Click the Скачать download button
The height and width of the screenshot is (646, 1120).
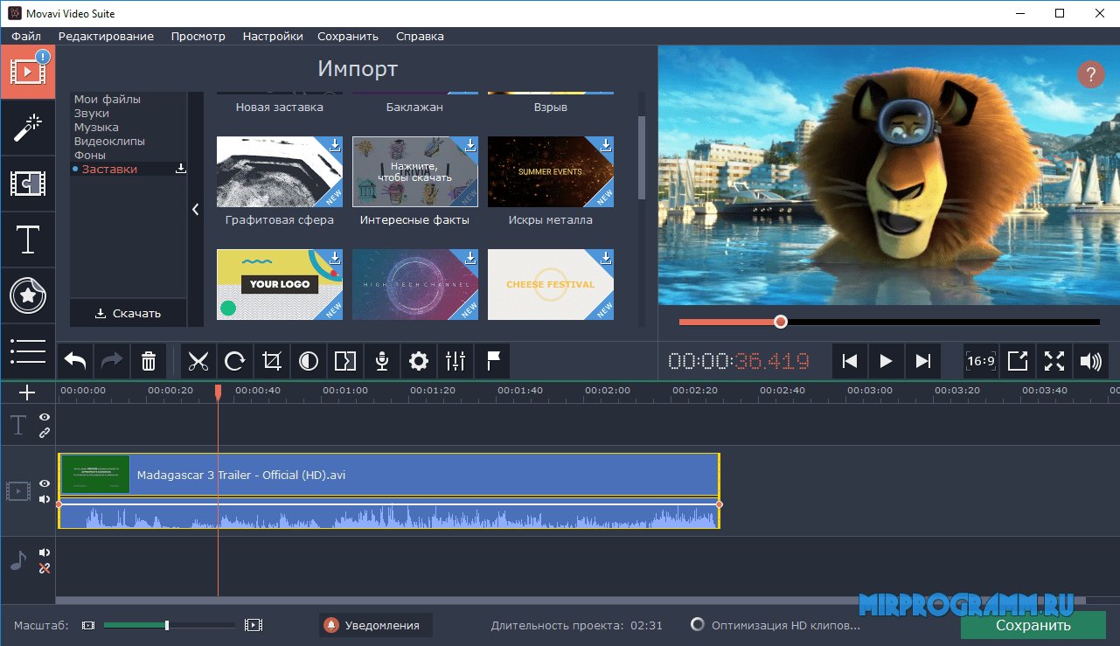129,313
